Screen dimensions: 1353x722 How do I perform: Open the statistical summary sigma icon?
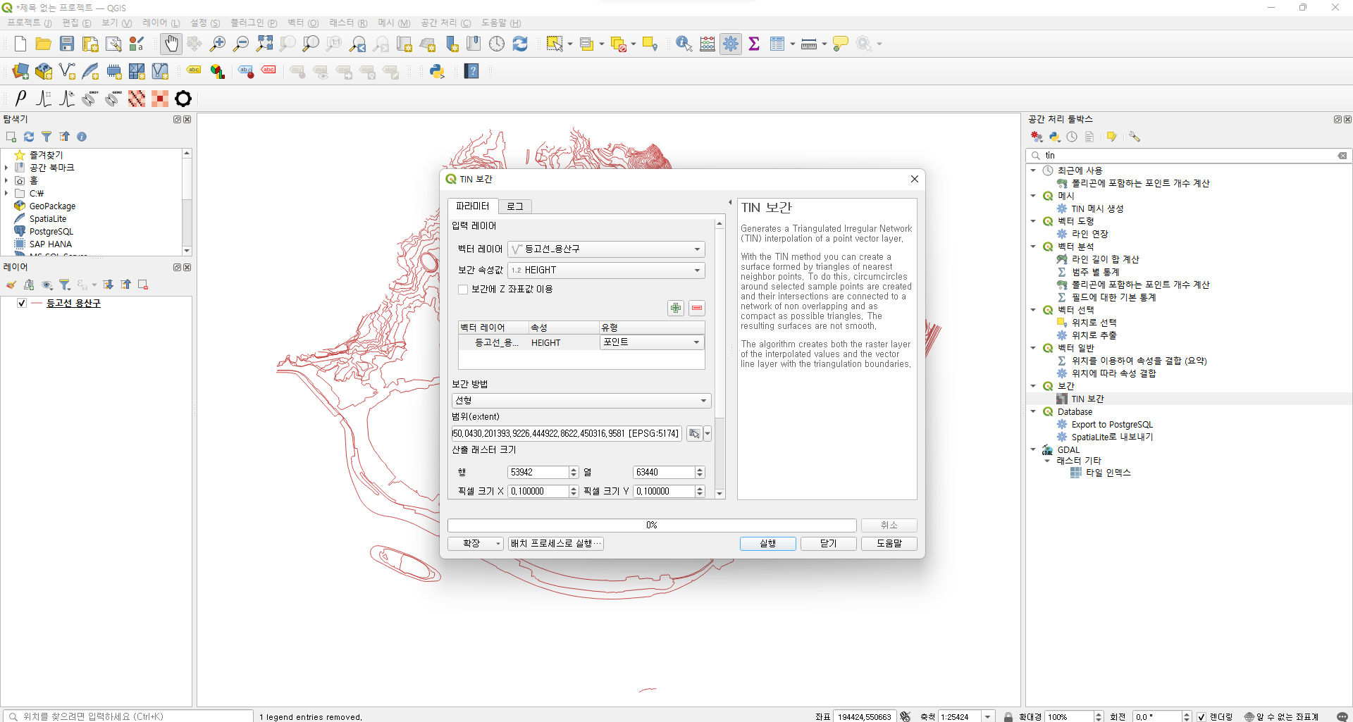point(754,44)
